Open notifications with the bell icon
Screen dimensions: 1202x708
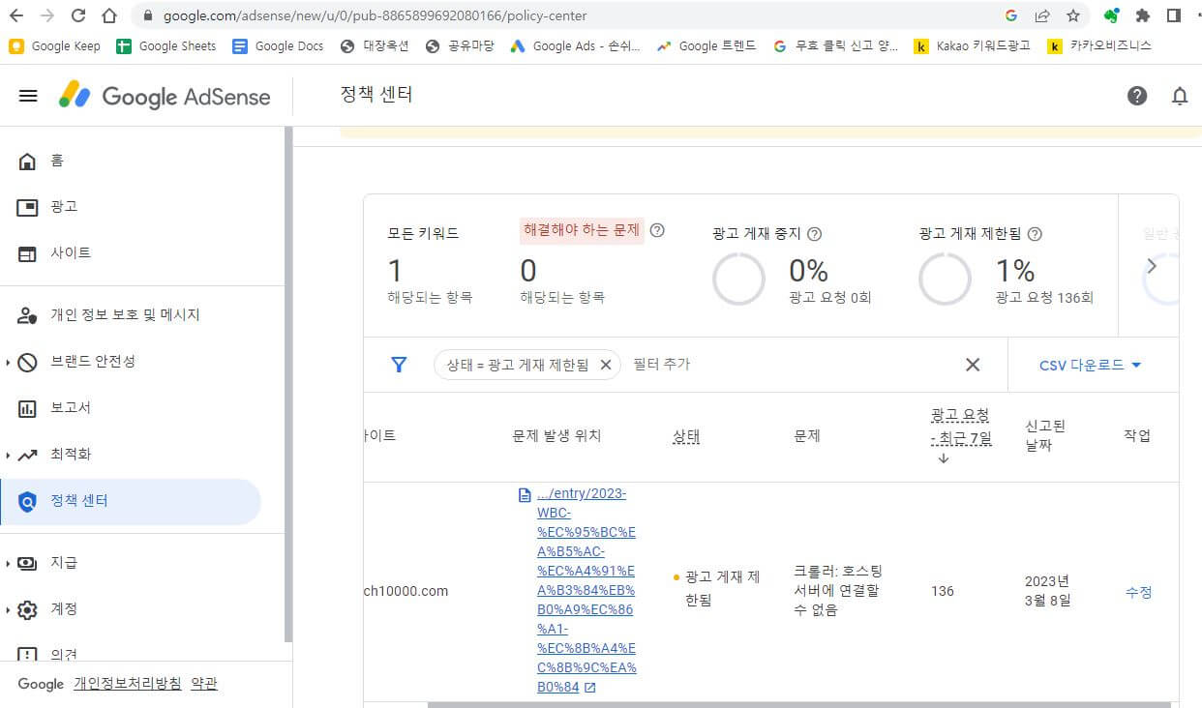click(1179, 96)
